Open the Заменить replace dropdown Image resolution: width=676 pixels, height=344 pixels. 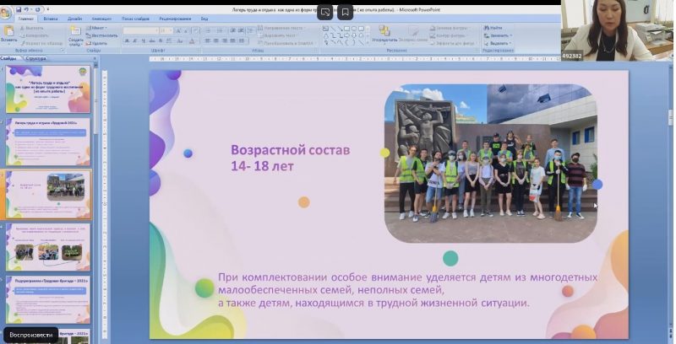tap(498, 35)
